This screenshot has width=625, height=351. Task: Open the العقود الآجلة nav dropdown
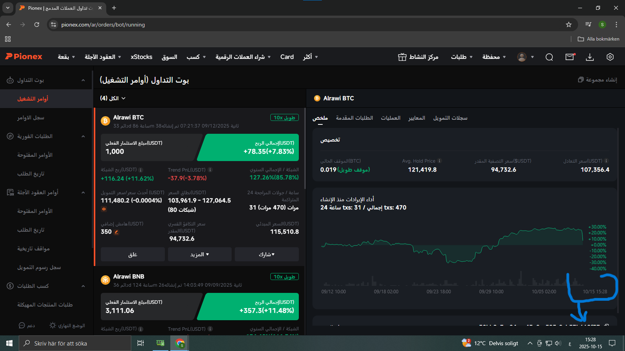click(103, 57)
